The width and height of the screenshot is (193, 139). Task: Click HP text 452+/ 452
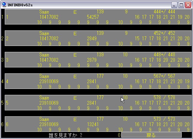tap(164, 33)
